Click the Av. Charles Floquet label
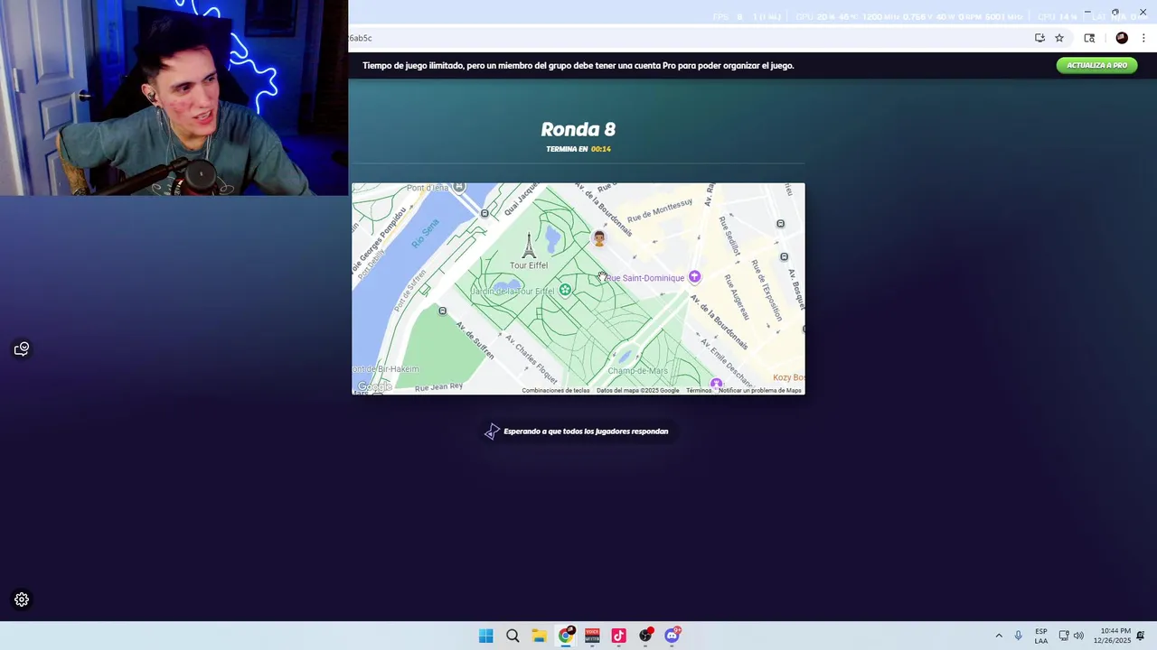 [531, 357]
